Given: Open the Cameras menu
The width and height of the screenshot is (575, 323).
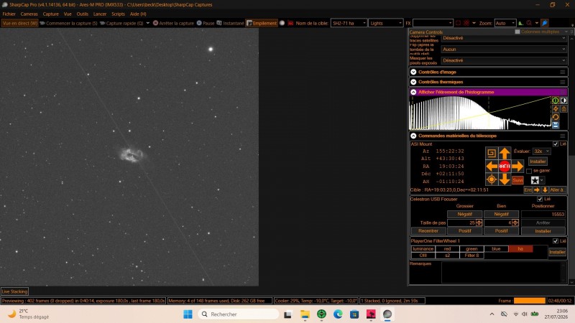Looking at the screenshot, I should pos(29,14).
